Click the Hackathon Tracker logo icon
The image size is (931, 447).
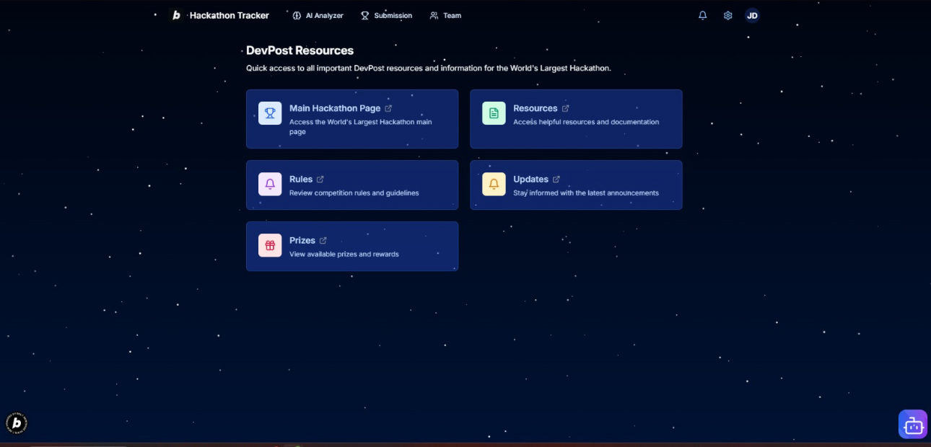click(176, 15)
